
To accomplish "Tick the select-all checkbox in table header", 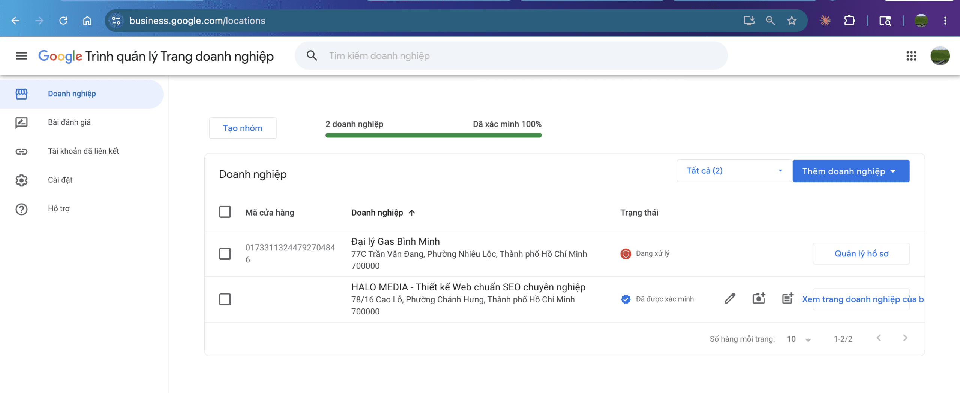I will coord(225,212).
